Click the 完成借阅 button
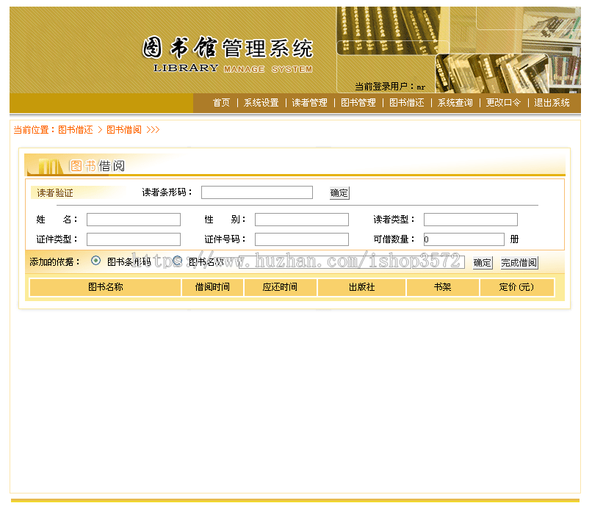Image resolution: width=592 pixels, height=517 pixels. click(519, 263)
